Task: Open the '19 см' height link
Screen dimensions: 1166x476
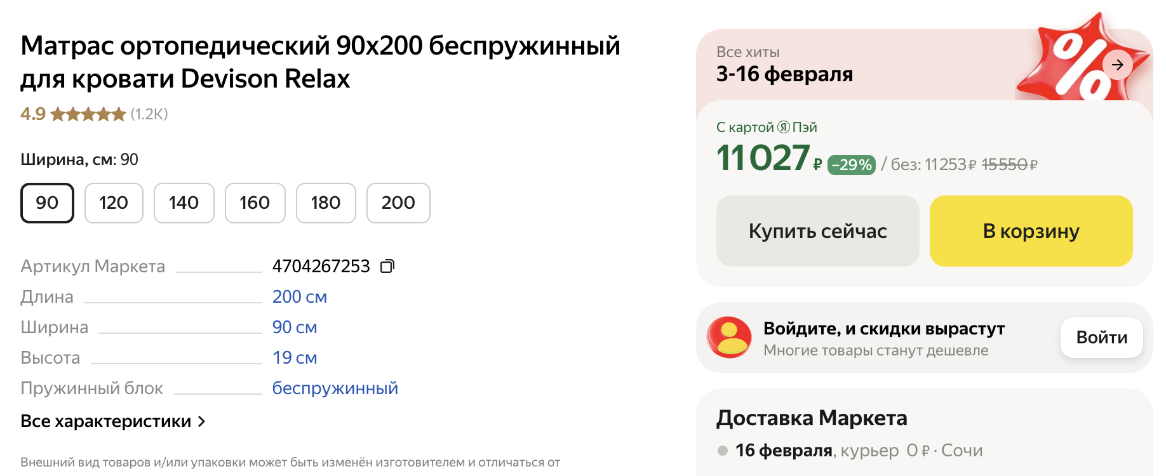Action: [294, 358]
